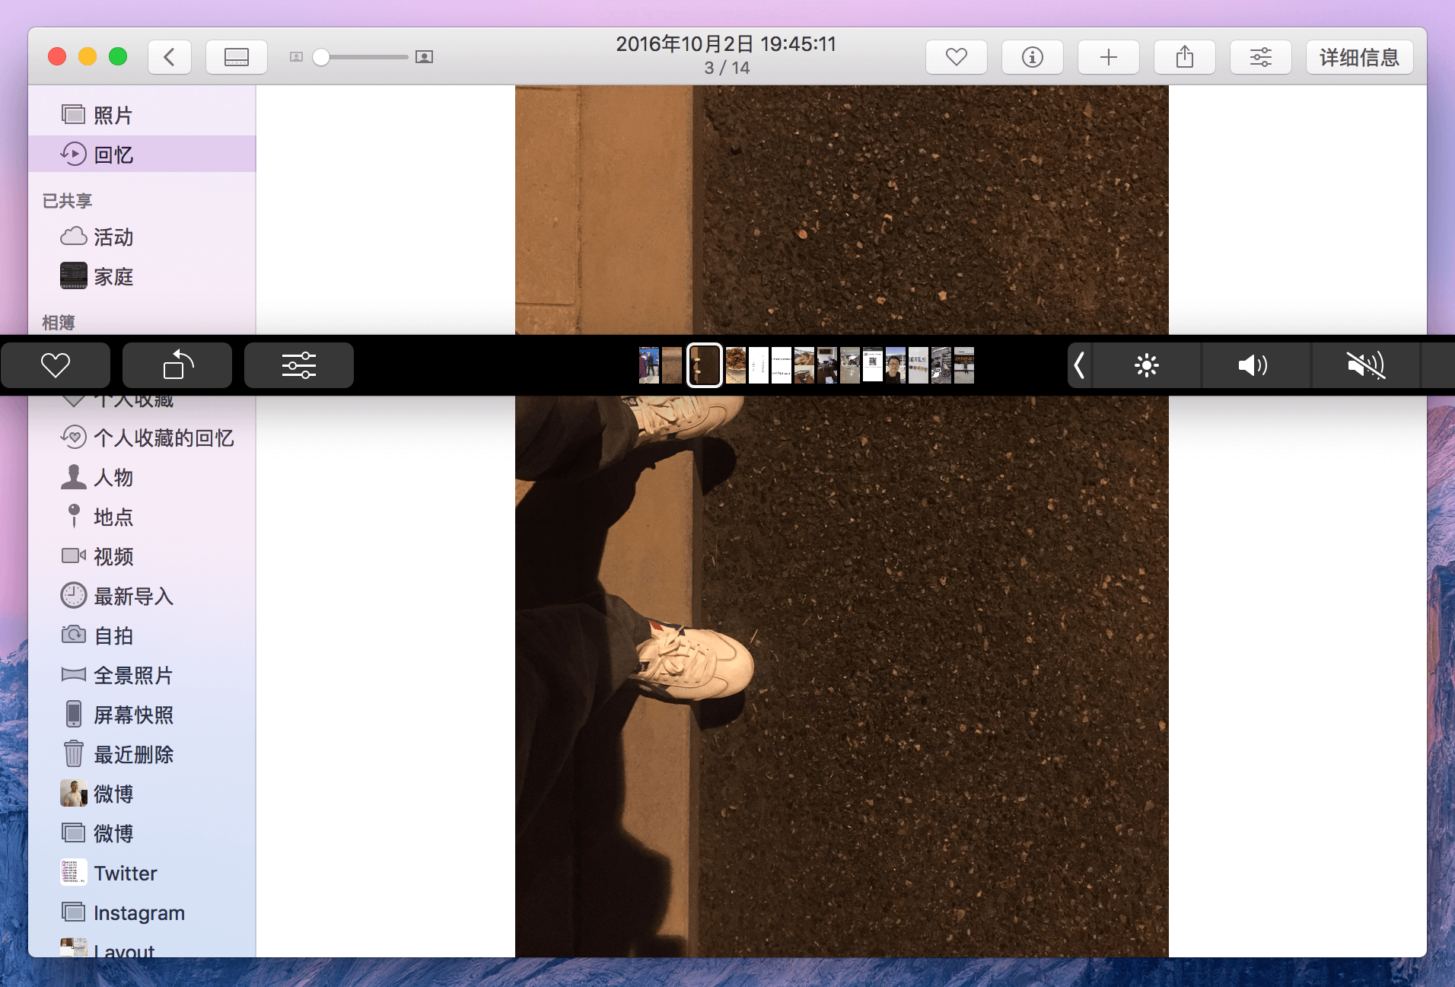Tap the Touch Bar volume button
This screenshot has height=987, width=1455.
tap(1256, 365)
